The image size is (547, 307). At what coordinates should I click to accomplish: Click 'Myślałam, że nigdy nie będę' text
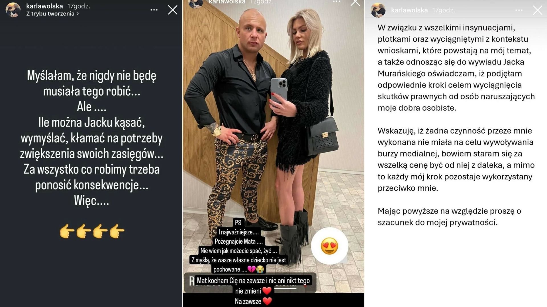[91, 76]
